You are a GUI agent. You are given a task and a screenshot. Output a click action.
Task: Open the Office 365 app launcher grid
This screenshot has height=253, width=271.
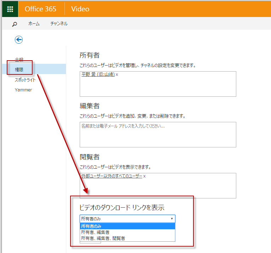10,9
